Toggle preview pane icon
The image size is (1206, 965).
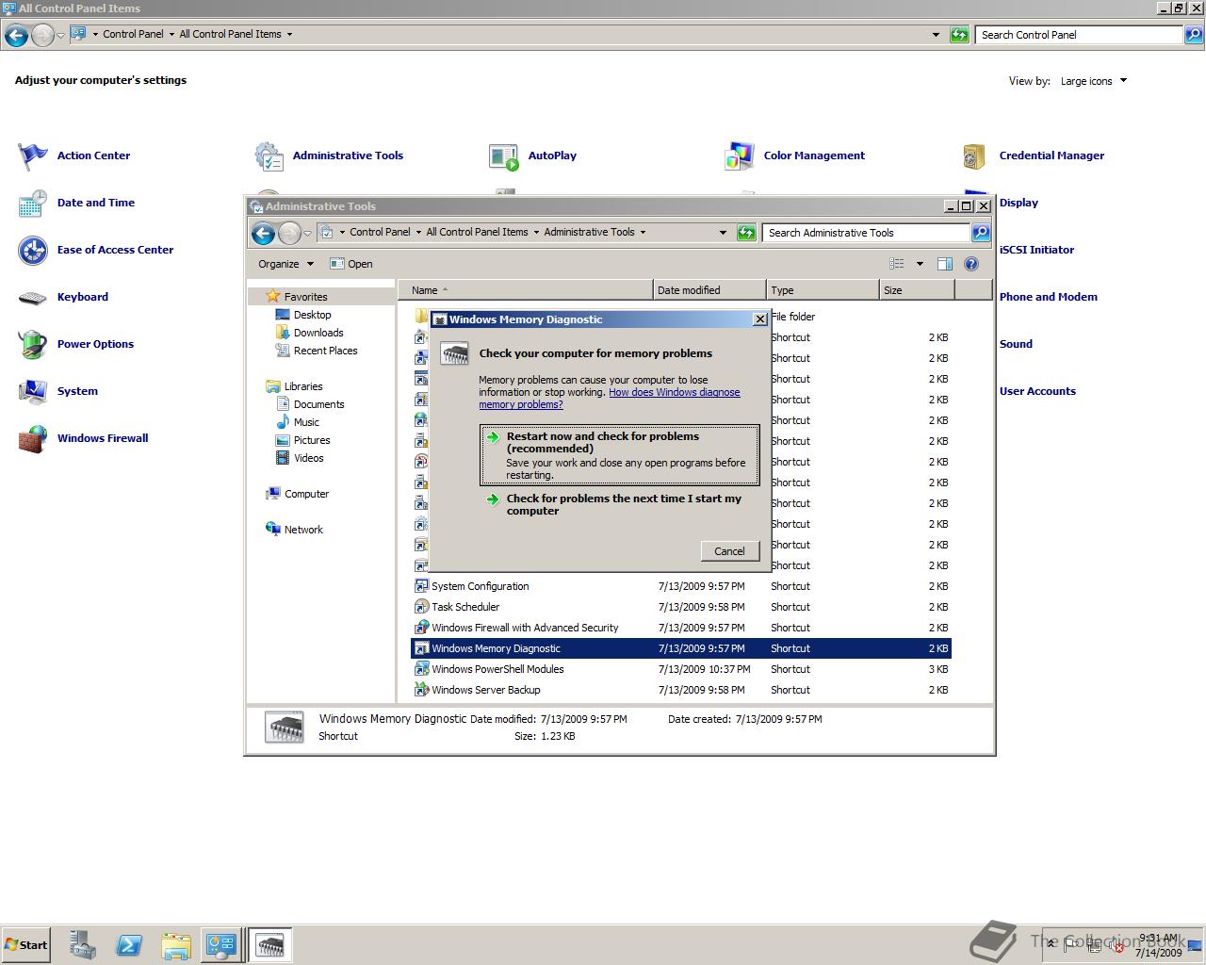click(x=945, y=264)
